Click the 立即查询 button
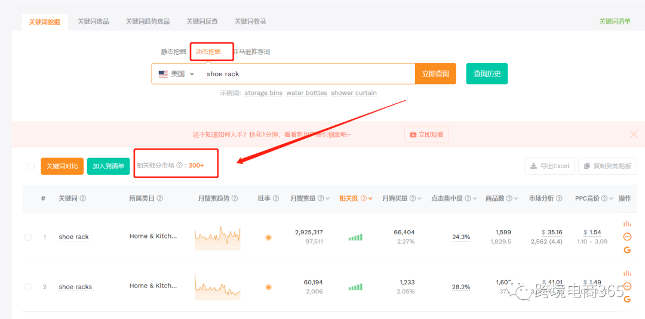Image resolution: width=645 pixels, height=319 pixels. click(x=435, y=74)
